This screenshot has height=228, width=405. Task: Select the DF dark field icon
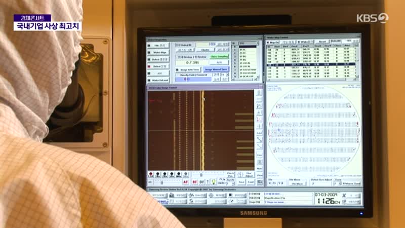coord(202,181)
